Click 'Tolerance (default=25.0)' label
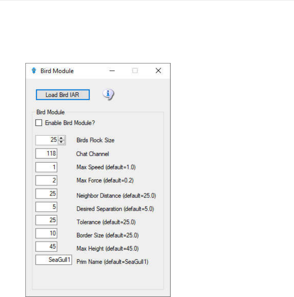The height and width of the screenshot is (297, 294). point(106,222)
